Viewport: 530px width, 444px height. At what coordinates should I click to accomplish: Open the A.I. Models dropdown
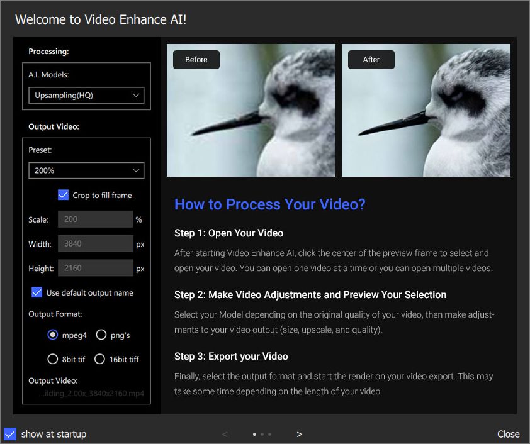tap(86, 95)
